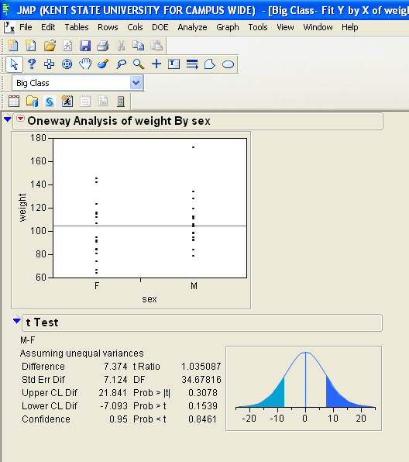The width and height of the screenshot is (409, 462).
Task: Click the M category label
Action: pos(194,286)
